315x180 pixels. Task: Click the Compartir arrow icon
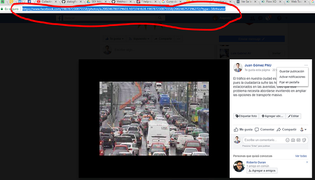coord(278,130)
